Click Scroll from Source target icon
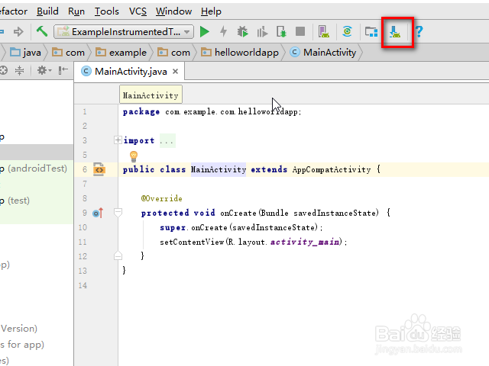The height and width of the screenshot is (366, 489). 3,70
